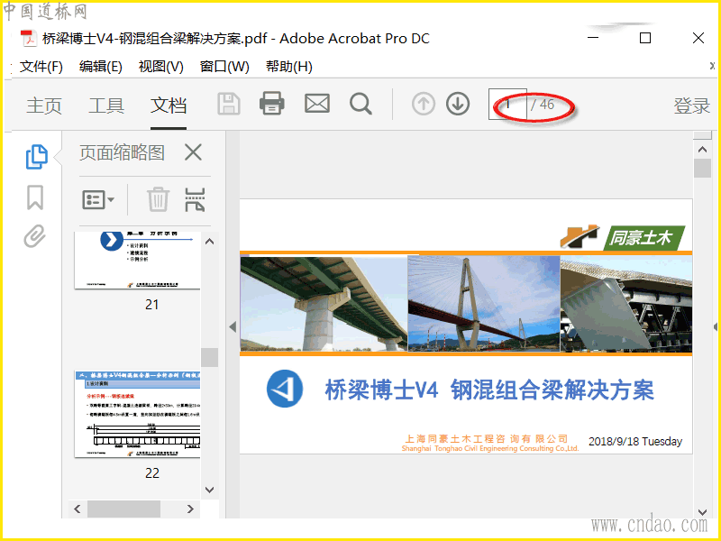Delete selected page with trash icon
This screenshot has width=721, height=541.
pyautogui.click(x=158, y=199)
